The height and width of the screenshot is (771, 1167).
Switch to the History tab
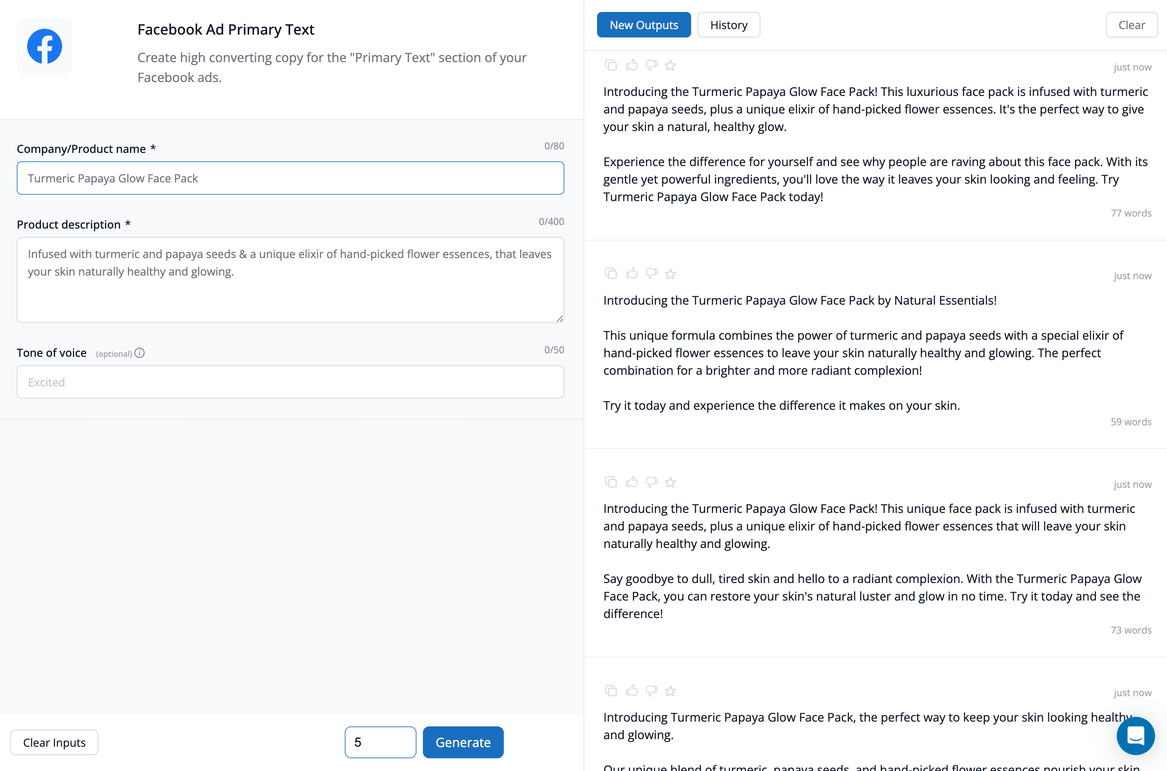click(728, 25)
